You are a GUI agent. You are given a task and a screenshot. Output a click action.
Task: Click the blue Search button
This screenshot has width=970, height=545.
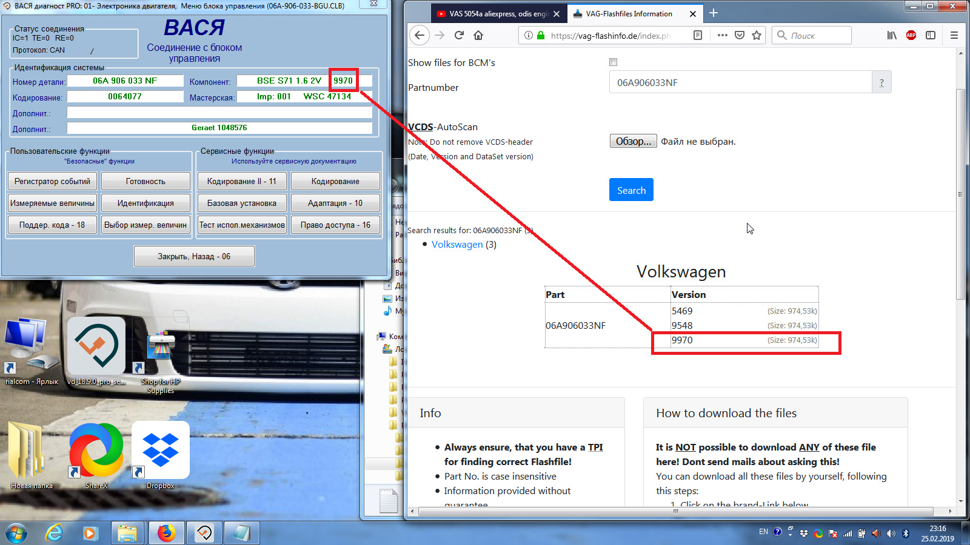pyautogui.click(x=631, y=190)
